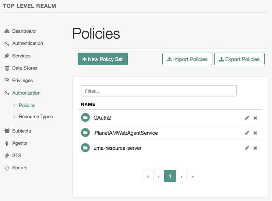Click the uma-resource-server folder icon
272x201 pixels.
(85, 148)
